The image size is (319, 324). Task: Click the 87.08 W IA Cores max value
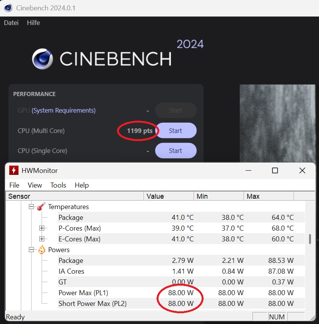pyautogui.click(x=281, y=271)
